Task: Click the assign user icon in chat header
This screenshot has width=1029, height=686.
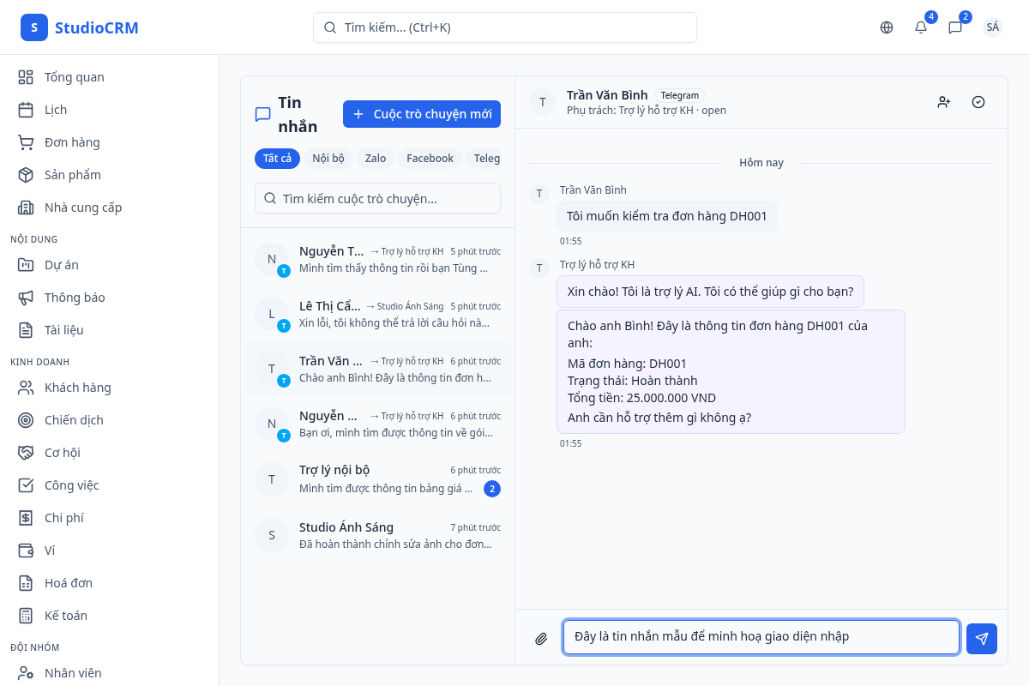Action: (x=944, y=102)
